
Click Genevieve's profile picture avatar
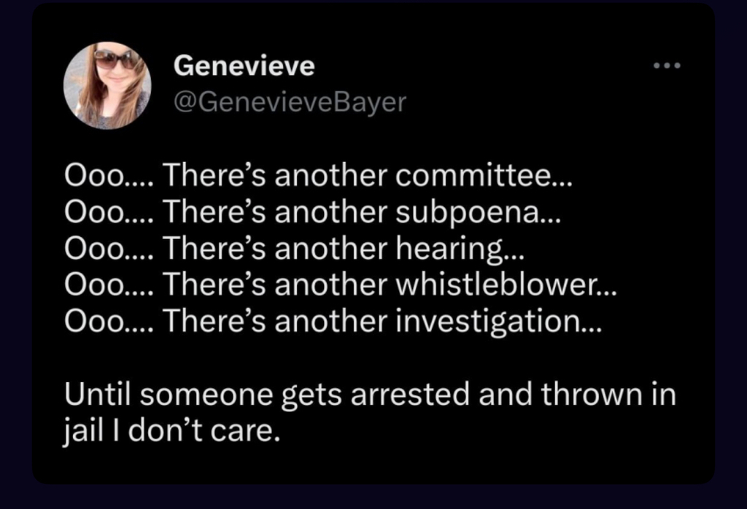click(x=107, y=85)
